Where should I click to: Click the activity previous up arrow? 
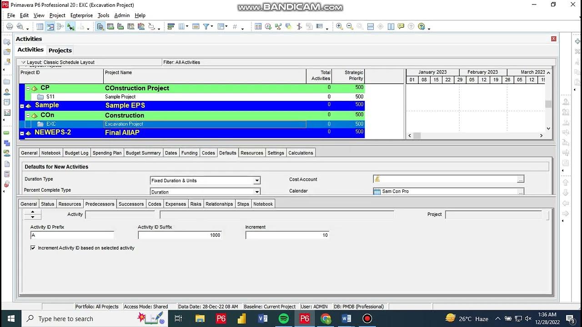point(32,212)
